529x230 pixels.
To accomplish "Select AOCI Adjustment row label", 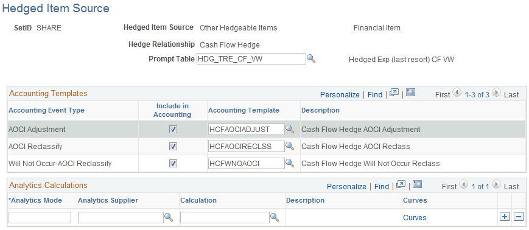I will (x=37, y=130).
